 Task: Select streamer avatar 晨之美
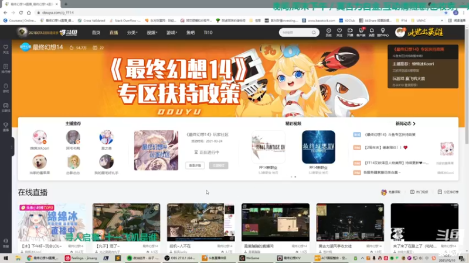point(107,137)
